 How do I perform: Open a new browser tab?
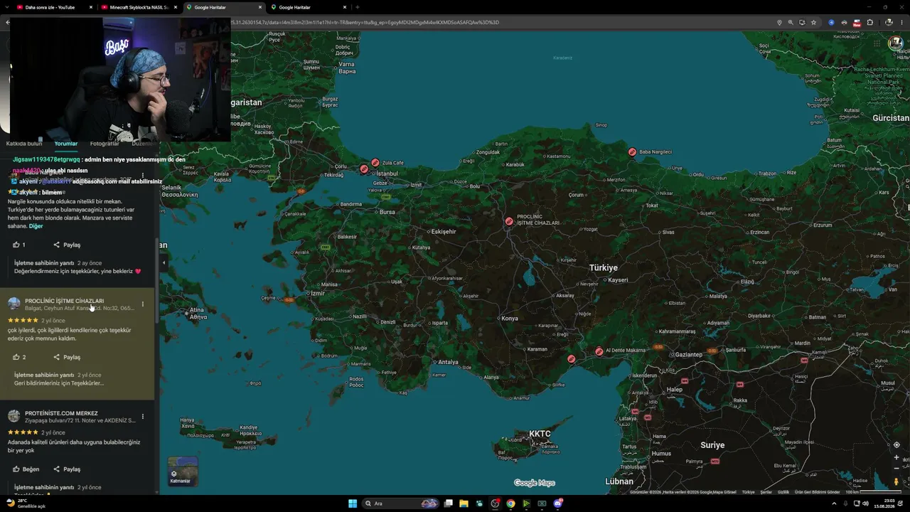click(357, 7)
